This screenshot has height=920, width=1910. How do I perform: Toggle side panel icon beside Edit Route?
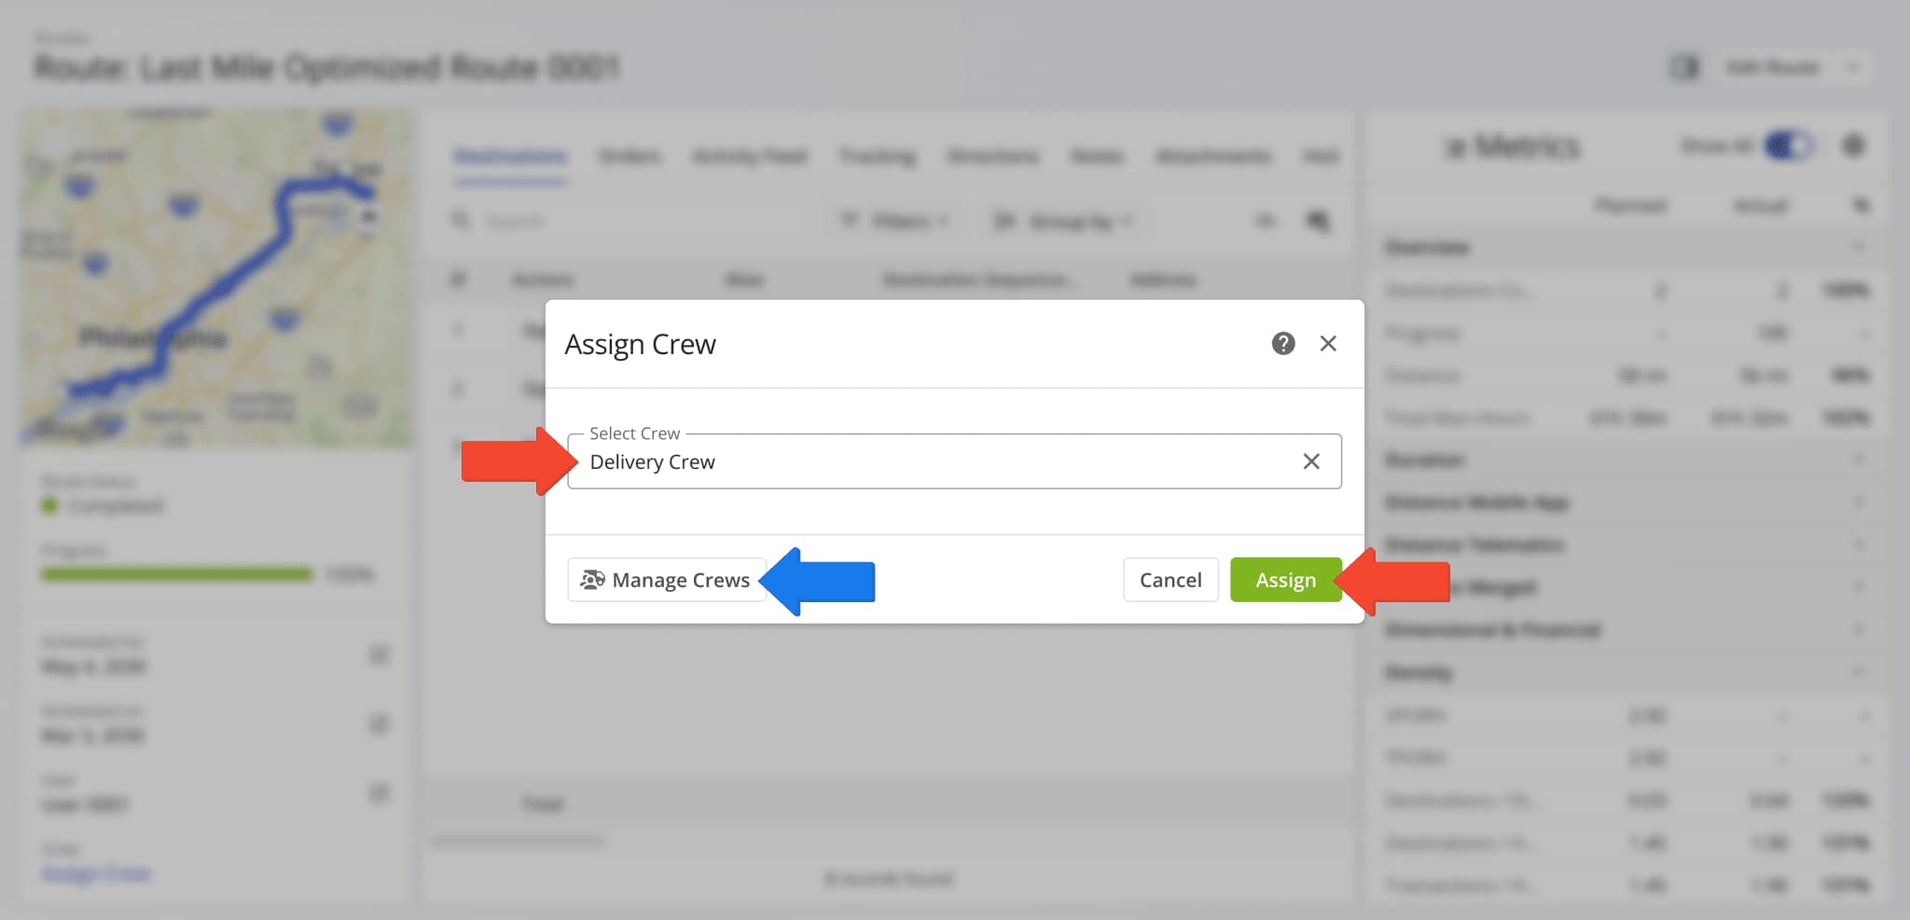(1684, 68)
